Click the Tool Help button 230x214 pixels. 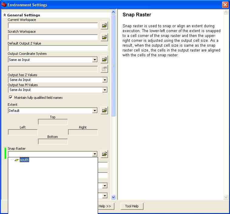pos(132,206)
